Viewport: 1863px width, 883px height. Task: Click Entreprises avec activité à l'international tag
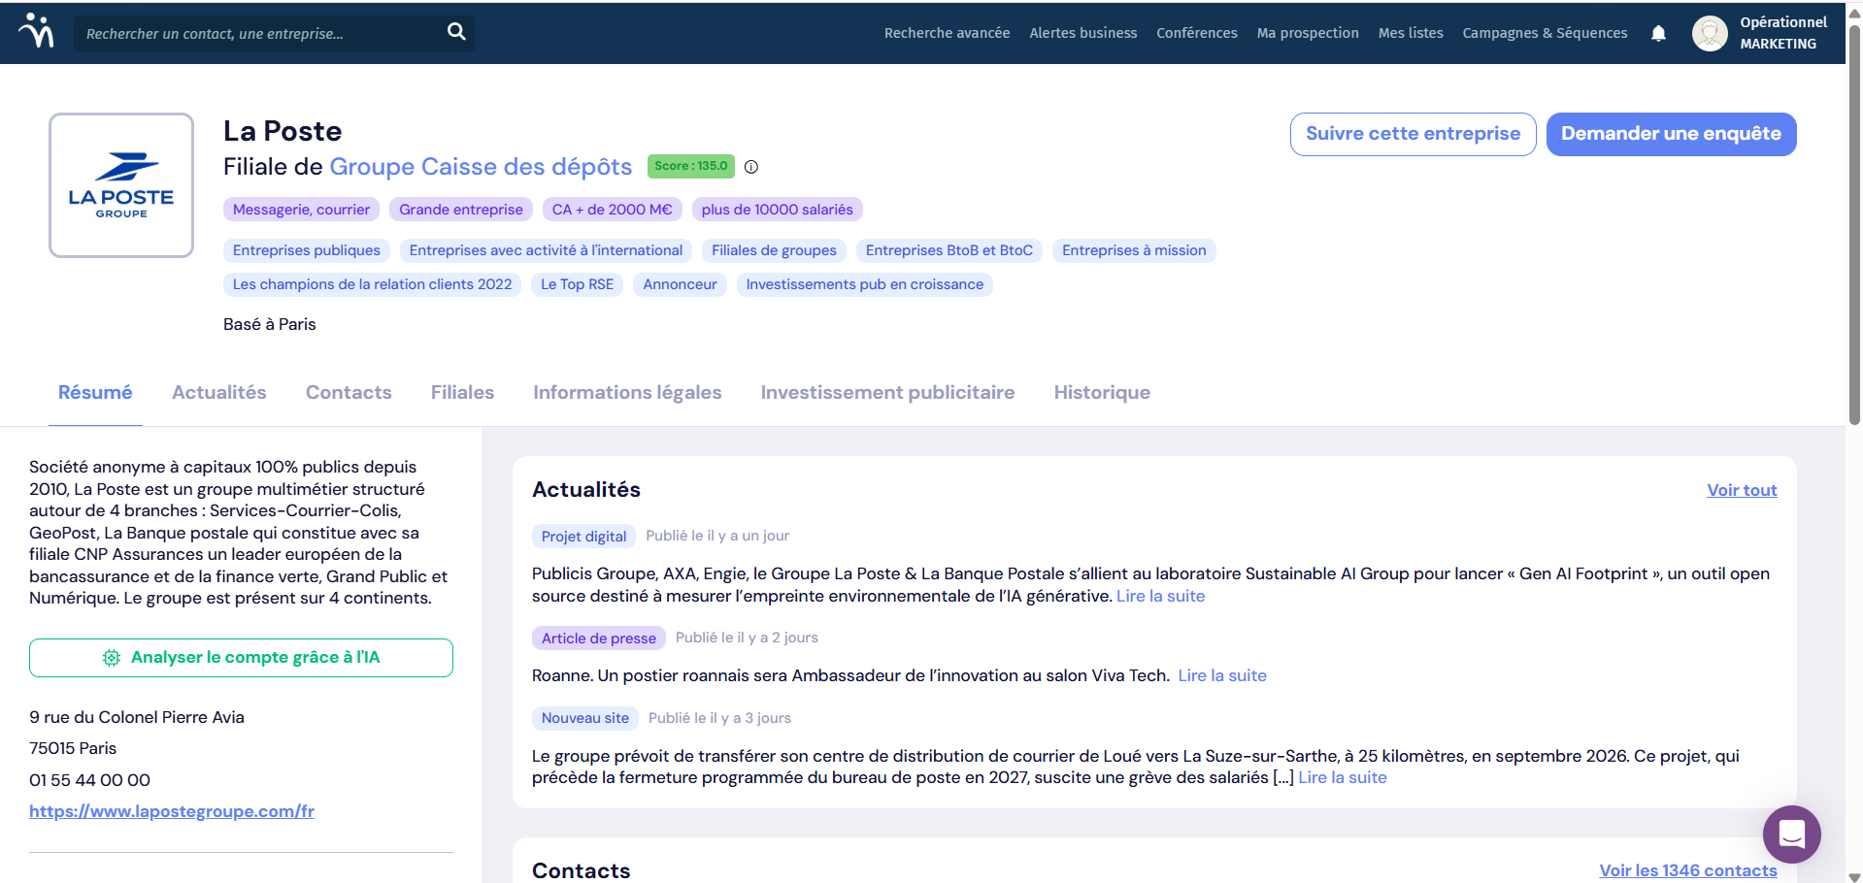click(546, 250)
